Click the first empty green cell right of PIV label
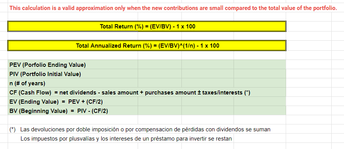The image size is (344, 149). [x=160, y=74]
